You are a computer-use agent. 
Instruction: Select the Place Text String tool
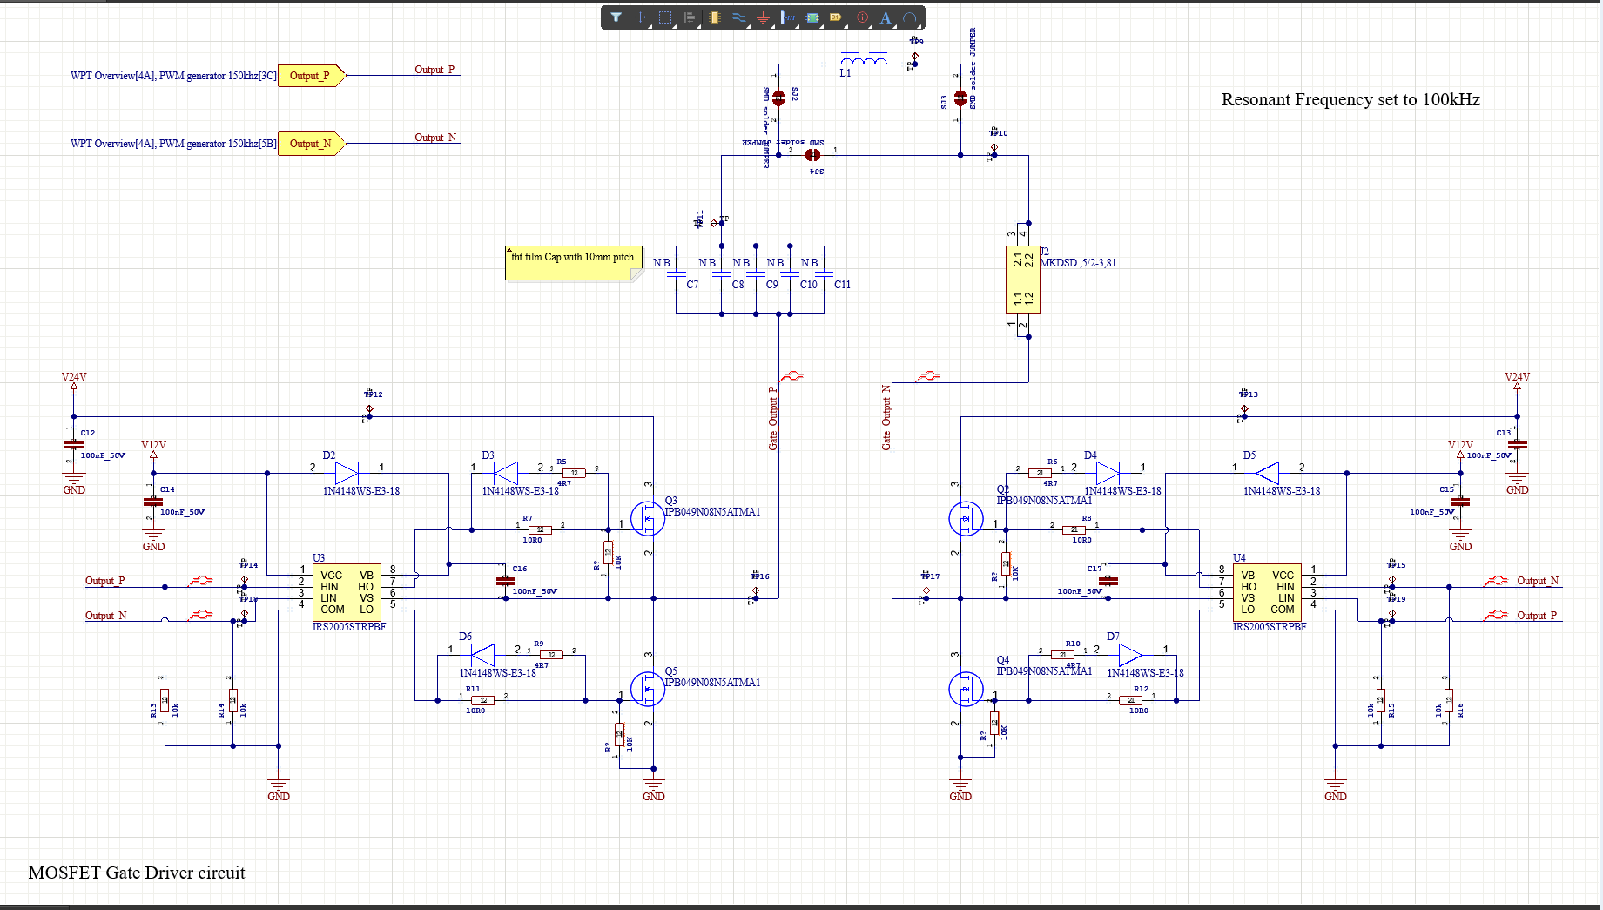point(886,17)
